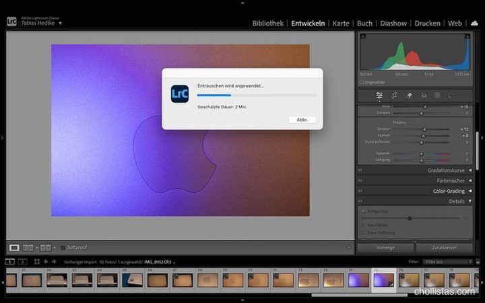Viewport: 485px width, 303px height.
Task: Toggle Farbmischer panel visibility eye
Action: 360,181
